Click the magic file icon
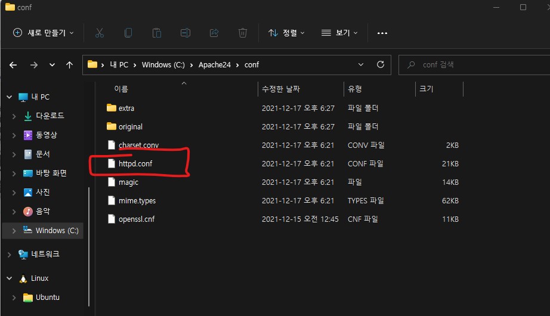The height and width of the screenshot is (316, 550). 111,182
